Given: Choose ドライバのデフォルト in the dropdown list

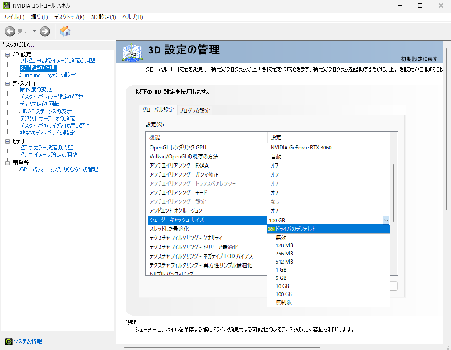Looking at the screenshot, I should (x=329, y=229).
